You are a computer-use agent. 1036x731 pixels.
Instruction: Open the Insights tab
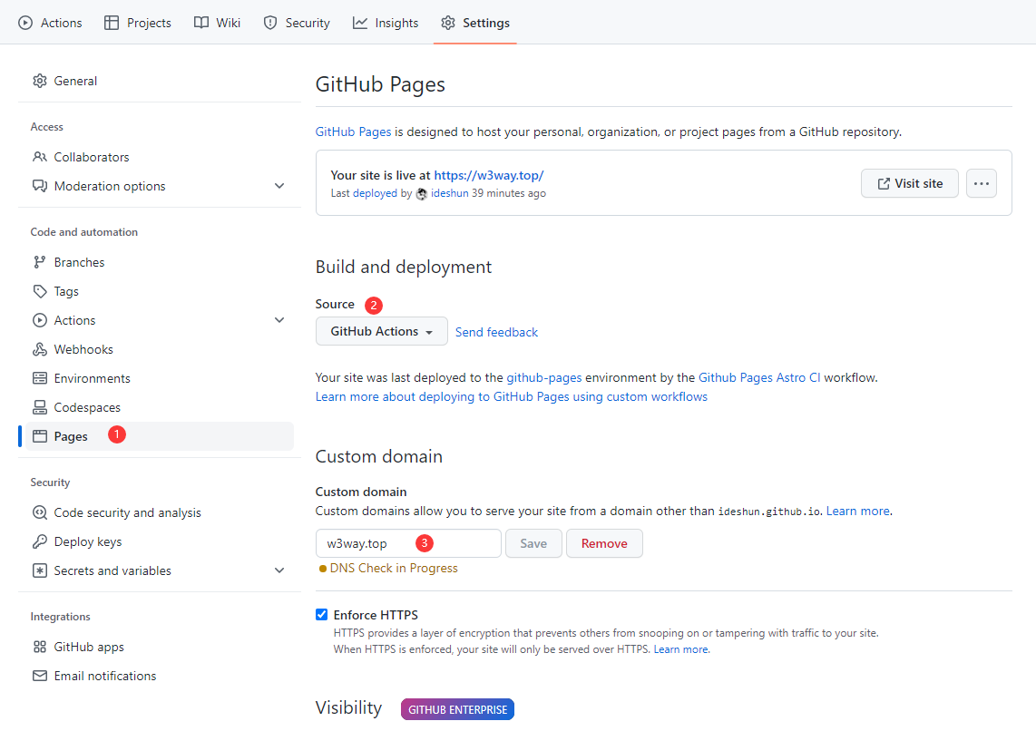pos(386,23)
